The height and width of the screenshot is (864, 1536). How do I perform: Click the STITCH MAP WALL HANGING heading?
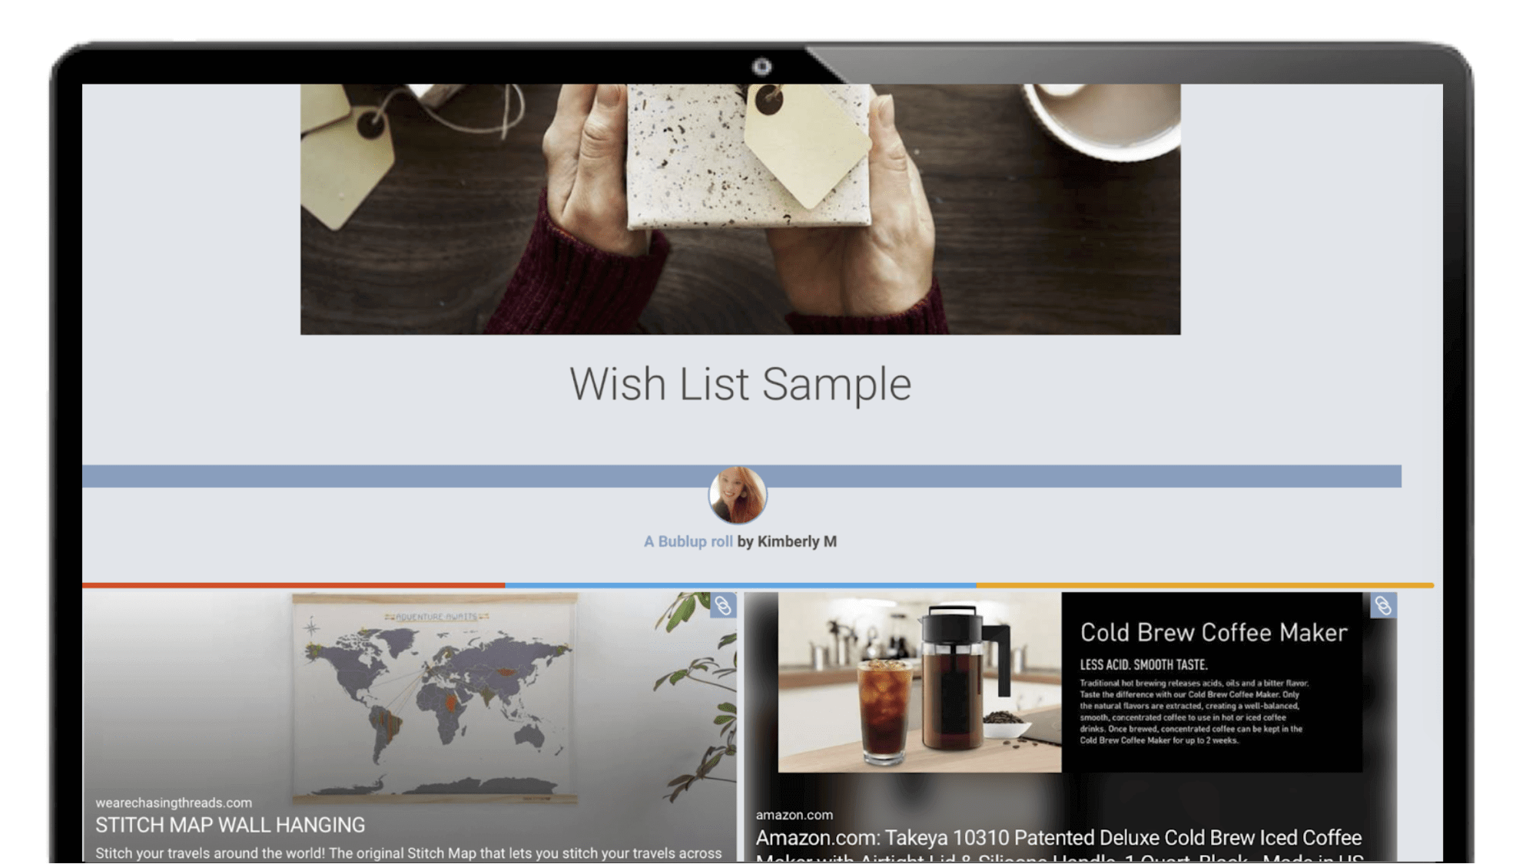pos(230,825)
